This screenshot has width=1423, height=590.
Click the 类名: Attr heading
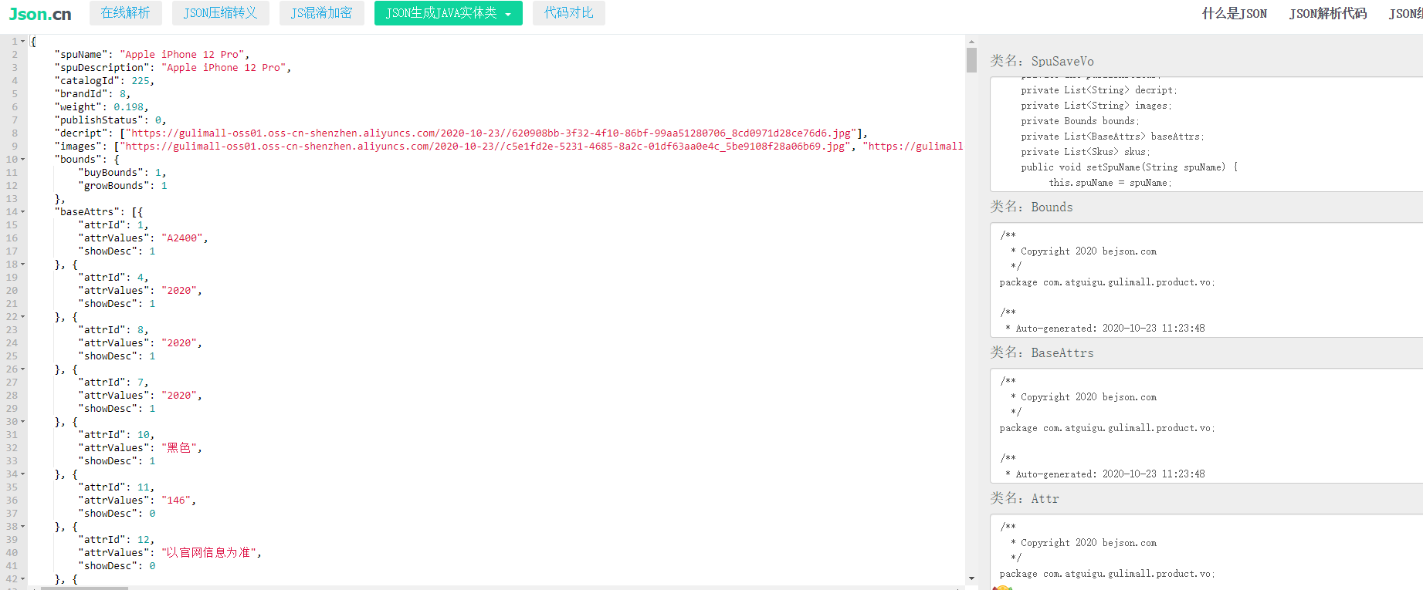coord(1025,498)
